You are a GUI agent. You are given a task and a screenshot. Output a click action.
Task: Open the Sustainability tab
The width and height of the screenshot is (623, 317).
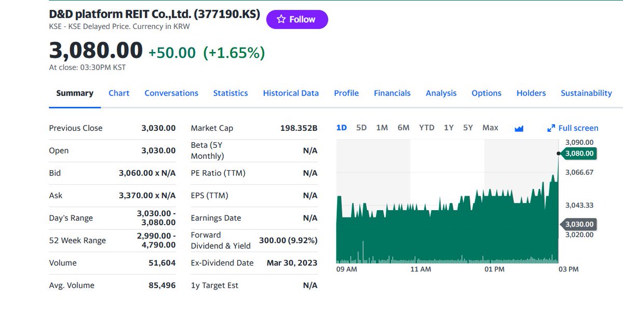(x=586, y=93)
